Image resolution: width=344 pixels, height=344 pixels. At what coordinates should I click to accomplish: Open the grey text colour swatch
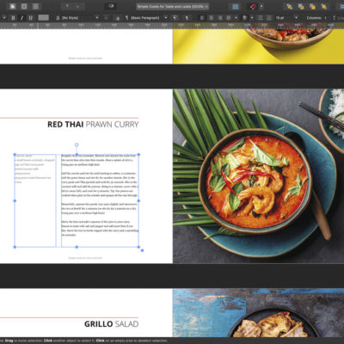coord(43,18)
